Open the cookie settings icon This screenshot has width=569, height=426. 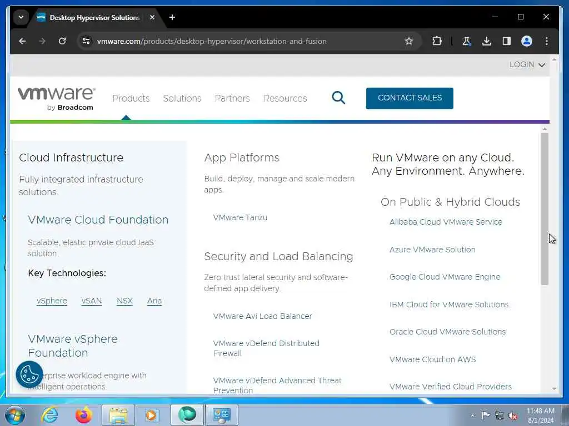point(29,374)
